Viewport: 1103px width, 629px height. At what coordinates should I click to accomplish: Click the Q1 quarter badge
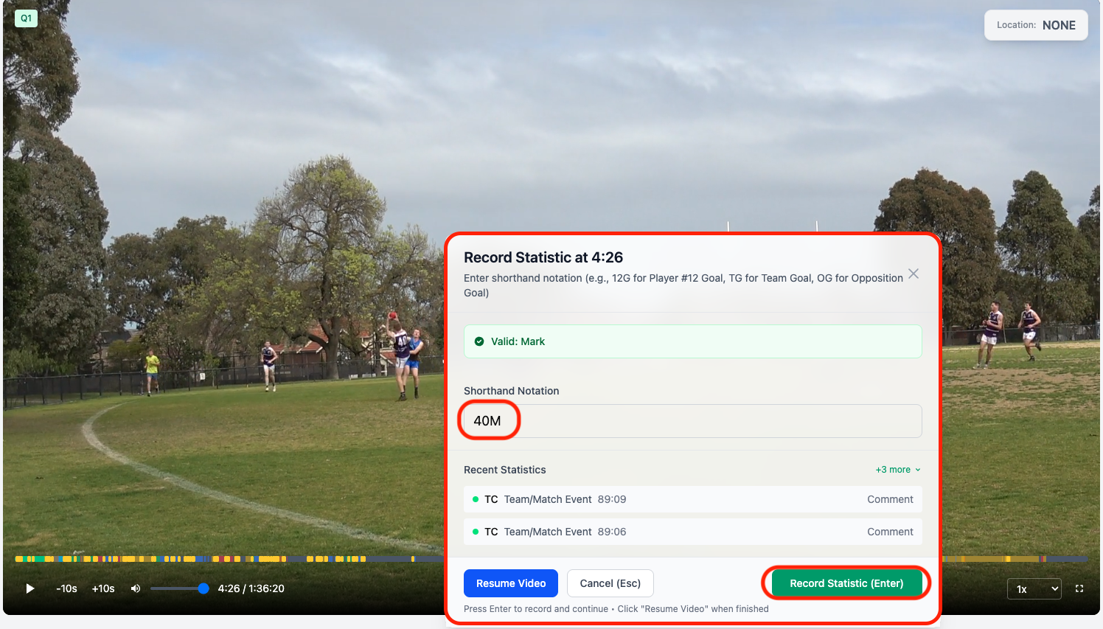pyautogui.click(x=26, y=18)
